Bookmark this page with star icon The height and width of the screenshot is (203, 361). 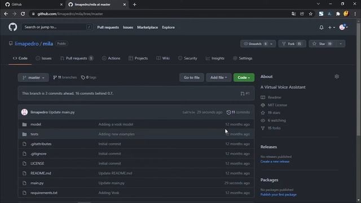tap(311, 14)
